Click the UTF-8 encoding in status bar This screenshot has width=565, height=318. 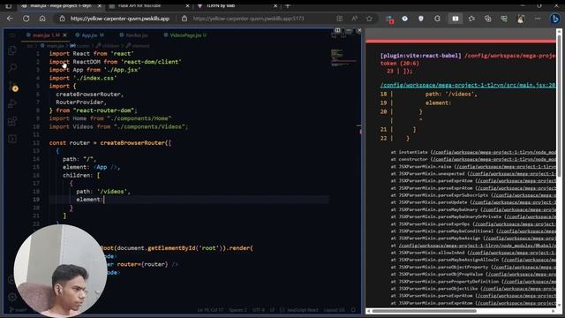point(258,310)
